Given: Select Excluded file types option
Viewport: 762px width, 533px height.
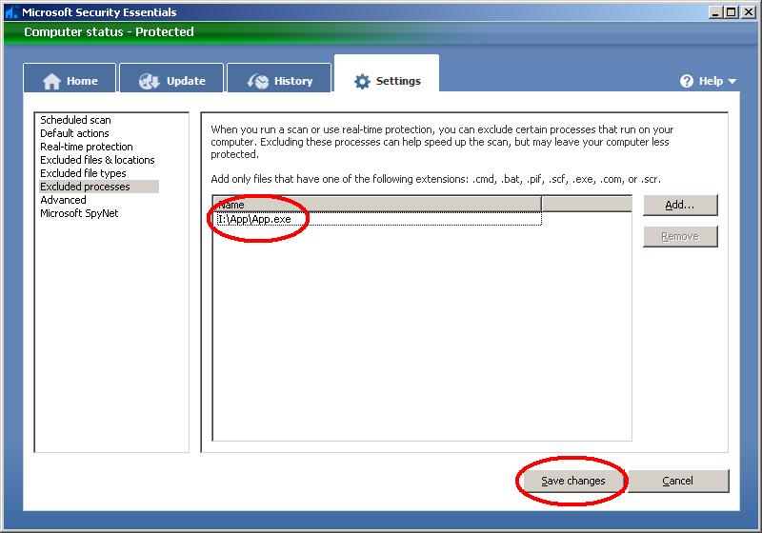Looking at the screenshot, I should [83, 173].
